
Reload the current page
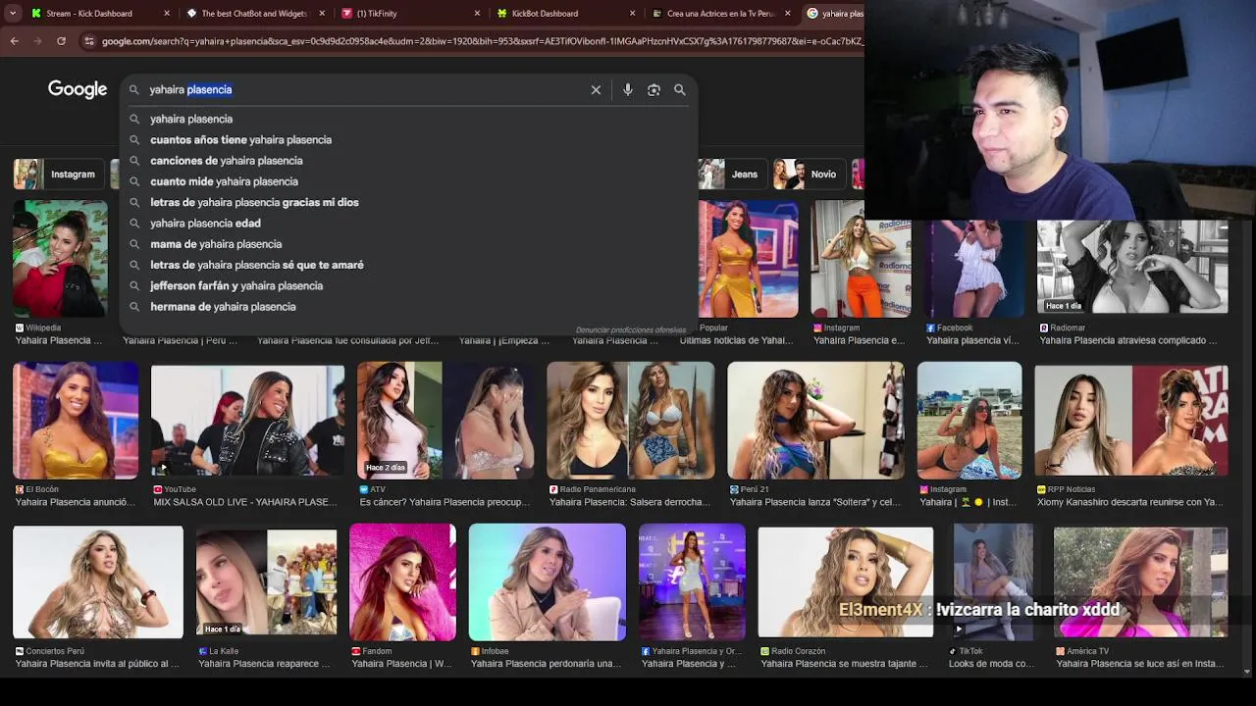coord(61,41)
